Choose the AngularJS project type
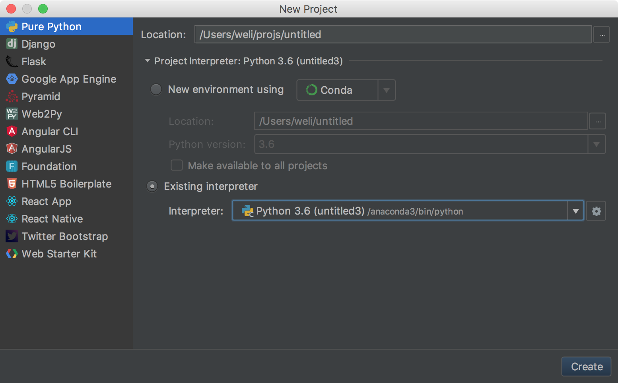 [66, 149]
